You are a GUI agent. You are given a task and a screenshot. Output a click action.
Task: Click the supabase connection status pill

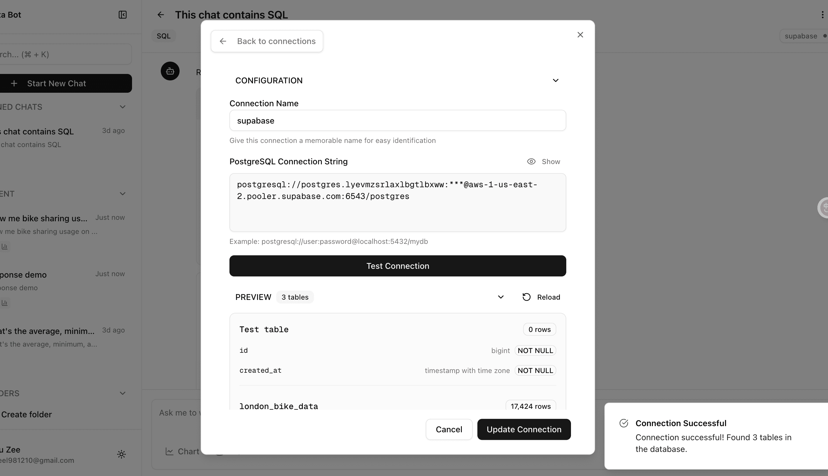[803, 36]
